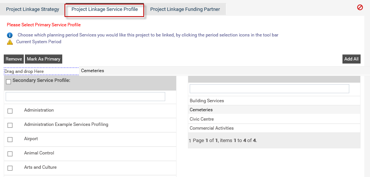Select the Animal Control checkbox
This screenshot has height=177, width=370.
click(10, 154)
